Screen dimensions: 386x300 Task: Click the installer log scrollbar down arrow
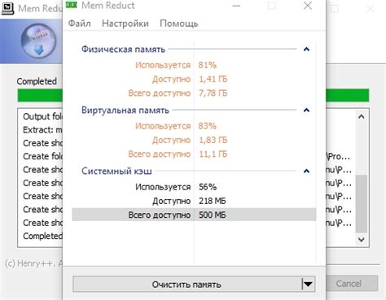pos(362,240)
